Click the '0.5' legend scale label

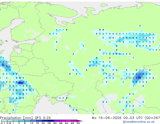click(9, 123)
